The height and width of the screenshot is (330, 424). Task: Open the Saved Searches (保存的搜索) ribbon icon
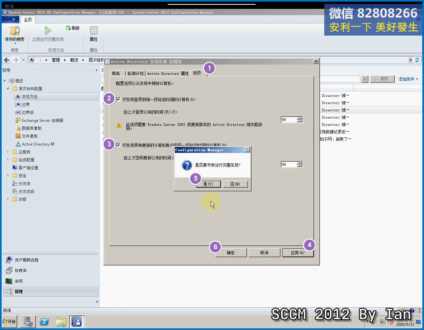15,31
